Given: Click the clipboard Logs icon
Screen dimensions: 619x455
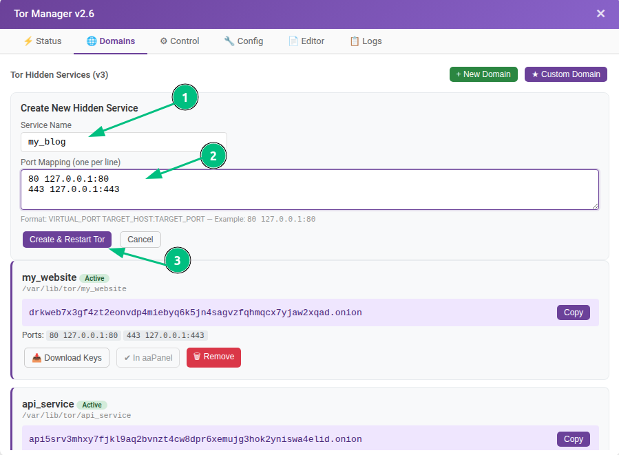Looking at the screenshot, I should (355, 41).
